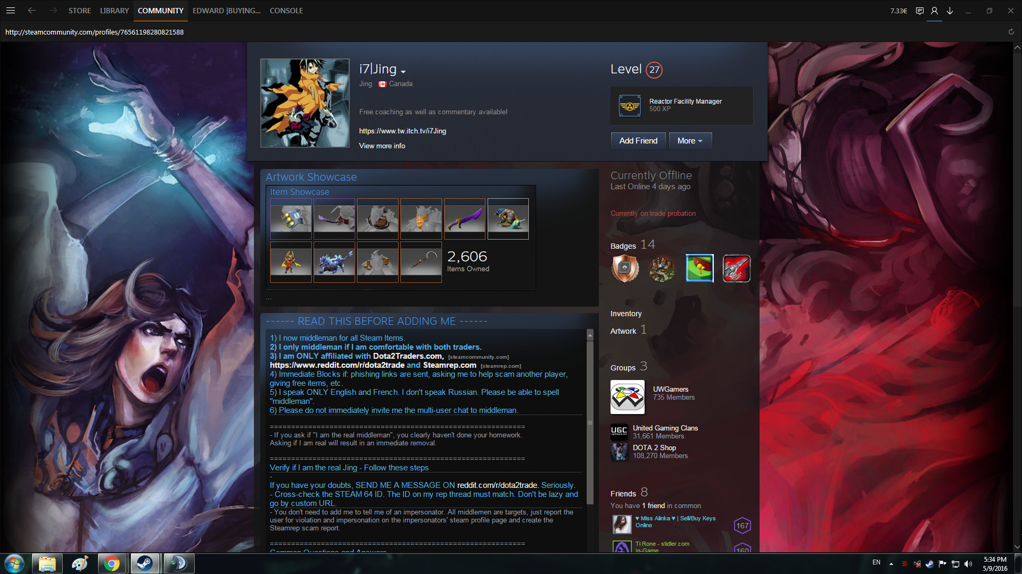
Task: Open the More dropdown menu
Action: [690, 141]
